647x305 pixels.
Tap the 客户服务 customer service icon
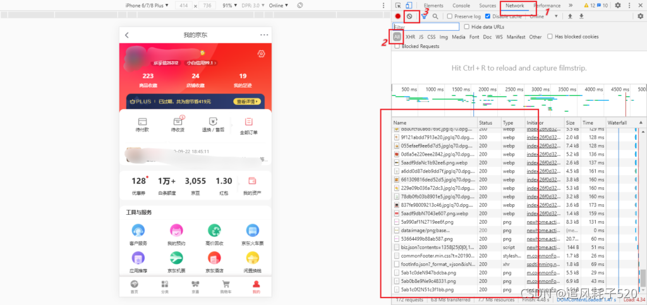138,231
